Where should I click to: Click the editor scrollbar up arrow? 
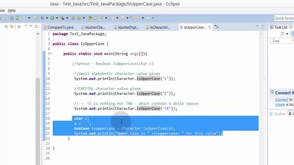coord(261,34)
